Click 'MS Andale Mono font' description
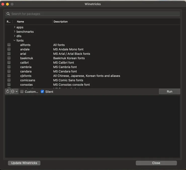186x170 pixels. tap(68, 49)
